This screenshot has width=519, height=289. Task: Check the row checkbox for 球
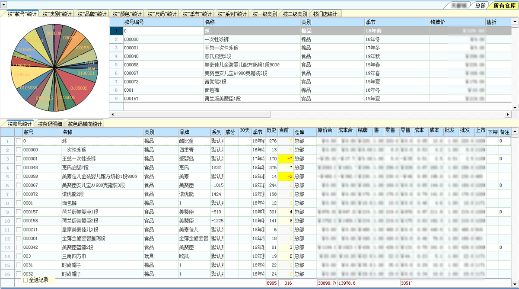[18, 141]
